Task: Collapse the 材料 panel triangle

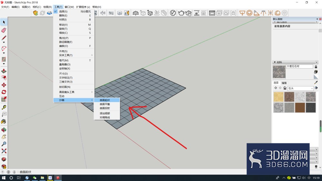Action: 275,62
